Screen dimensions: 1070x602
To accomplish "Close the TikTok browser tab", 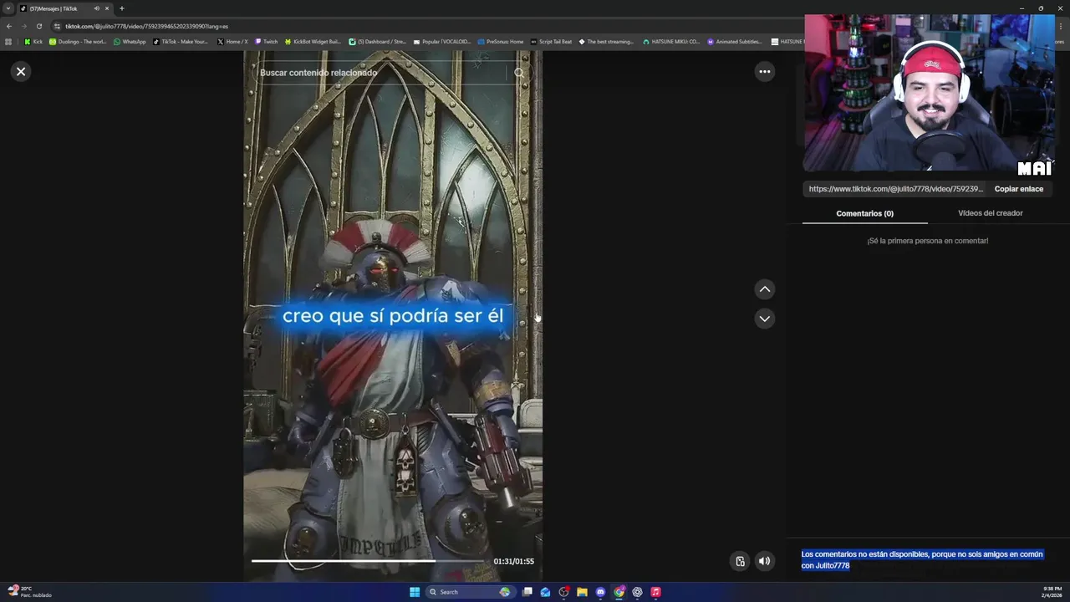I will pyautogui.click(x=107, y=8).
